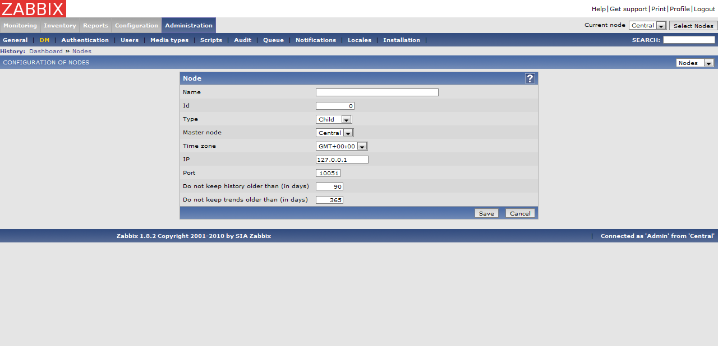Go to the Reports tab
Image resolution: width=718 pixels, height=346 pixels.
(95, 26)
